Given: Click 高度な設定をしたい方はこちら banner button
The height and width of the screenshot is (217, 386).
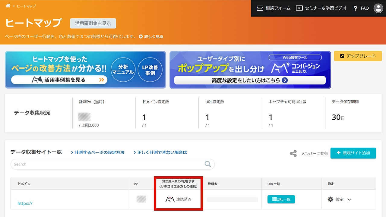Looking at the screenshot, I should click(250, 80).
